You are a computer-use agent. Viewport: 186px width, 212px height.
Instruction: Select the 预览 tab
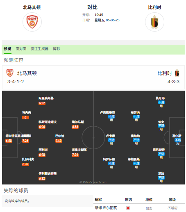point(7,49)
